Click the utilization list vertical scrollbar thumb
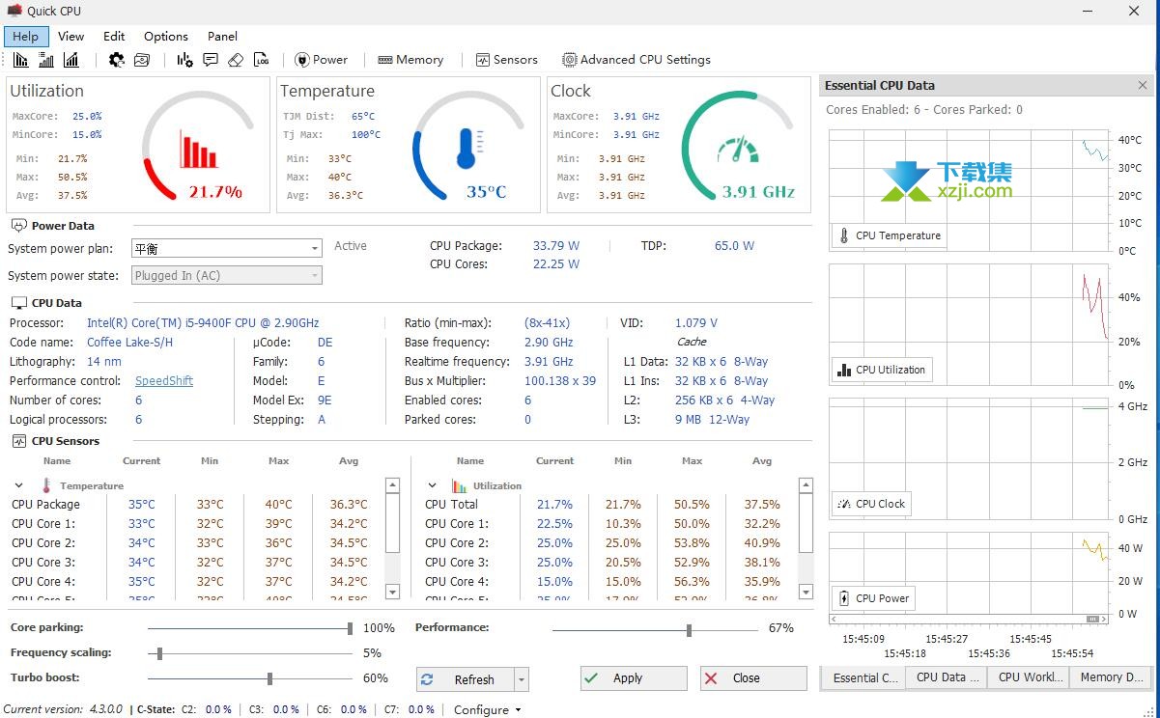Image resolution: width=1160 pixels, height=718 pixels. [x=806, y=524]
